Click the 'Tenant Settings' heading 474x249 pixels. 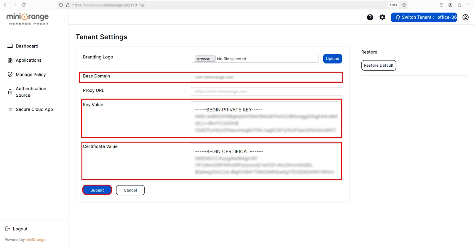click(101, 37)
